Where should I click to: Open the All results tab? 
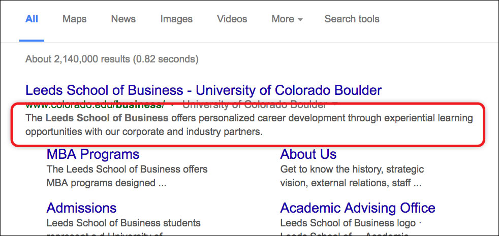pos(32,19)
